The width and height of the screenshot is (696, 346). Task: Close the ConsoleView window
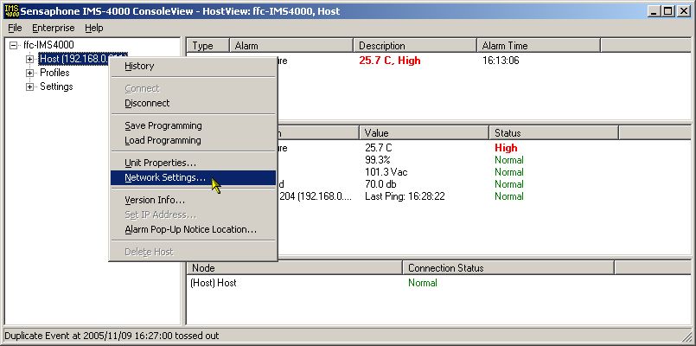click(x=684, y=11)
